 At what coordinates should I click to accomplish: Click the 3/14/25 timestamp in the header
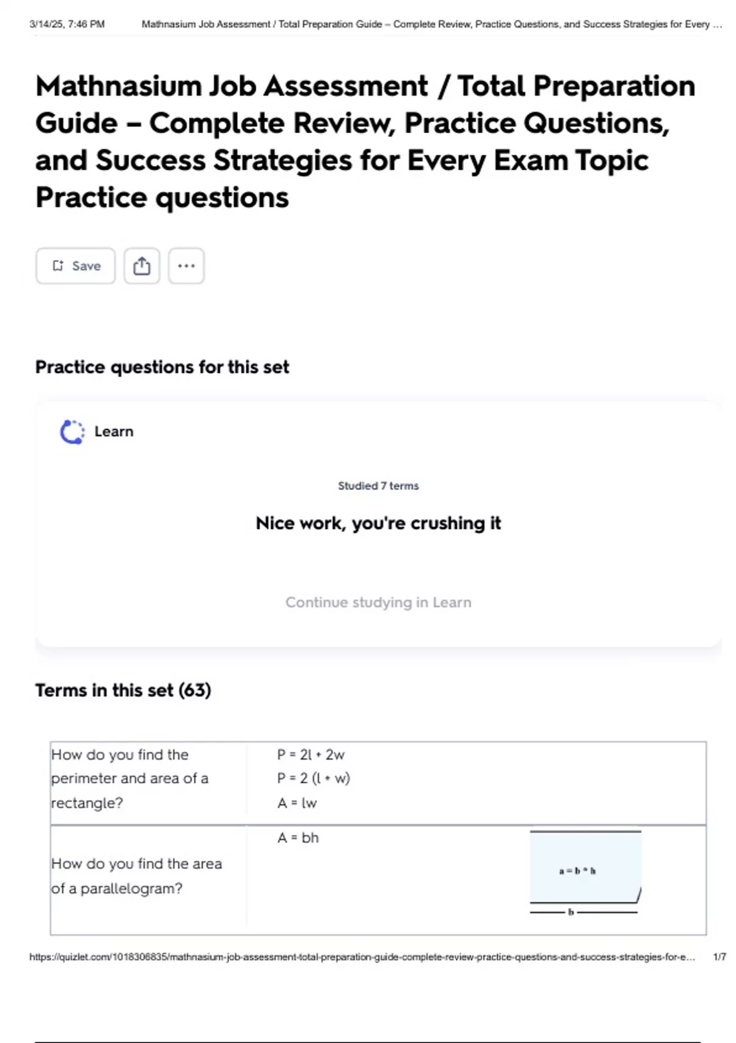pos(67,25)
